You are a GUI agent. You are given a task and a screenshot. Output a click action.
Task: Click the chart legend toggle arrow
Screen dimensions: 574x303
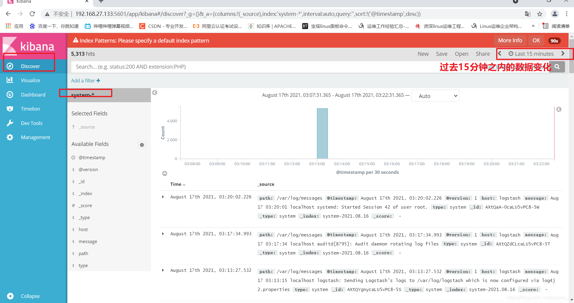click(559, 109)
